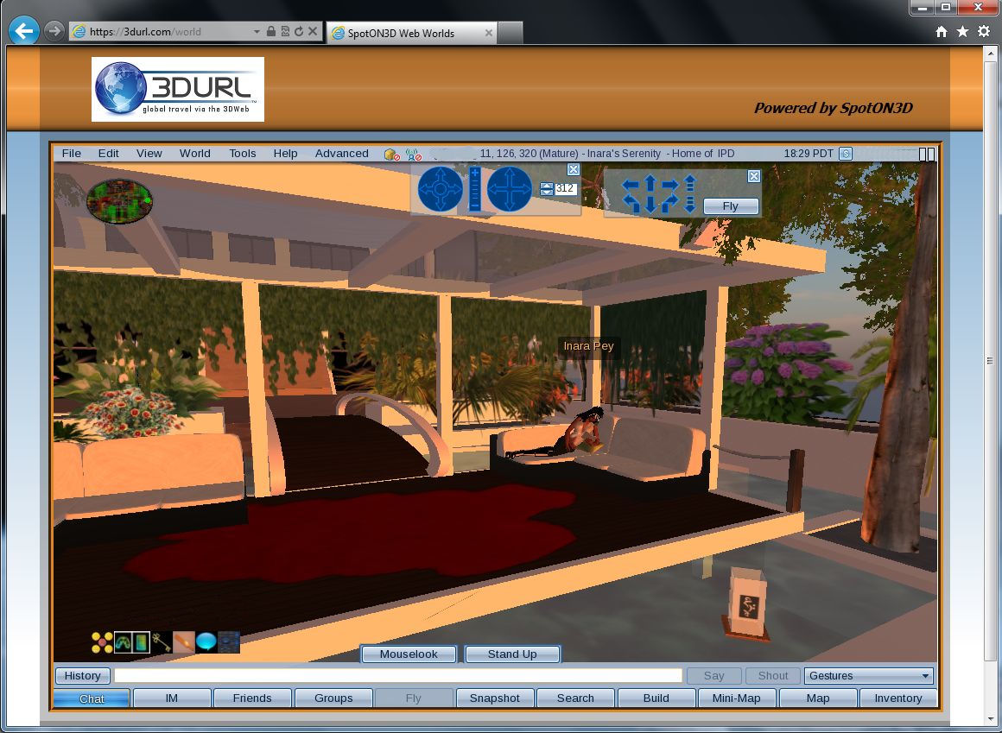Click the golden key icon
This screenshot has height=733, width=1002.
(x=162, y=641)
